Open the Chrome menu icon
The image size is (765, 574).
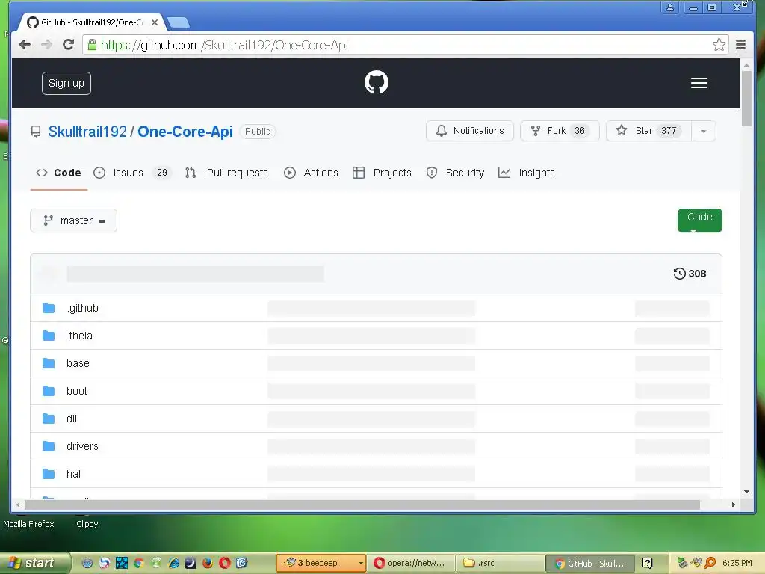(x=740, y=44)
